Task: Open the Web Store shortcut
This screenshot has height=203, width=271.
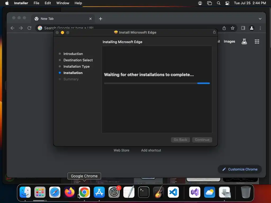Action: [x=121, y=150]
